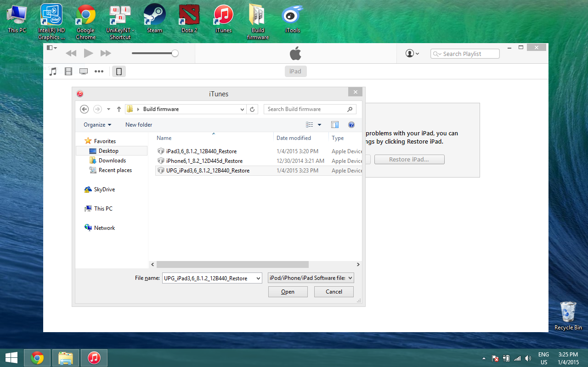Switch to Movies using the film strip icon
Viewport: 588px width, 367px height.
click(68, 71)
